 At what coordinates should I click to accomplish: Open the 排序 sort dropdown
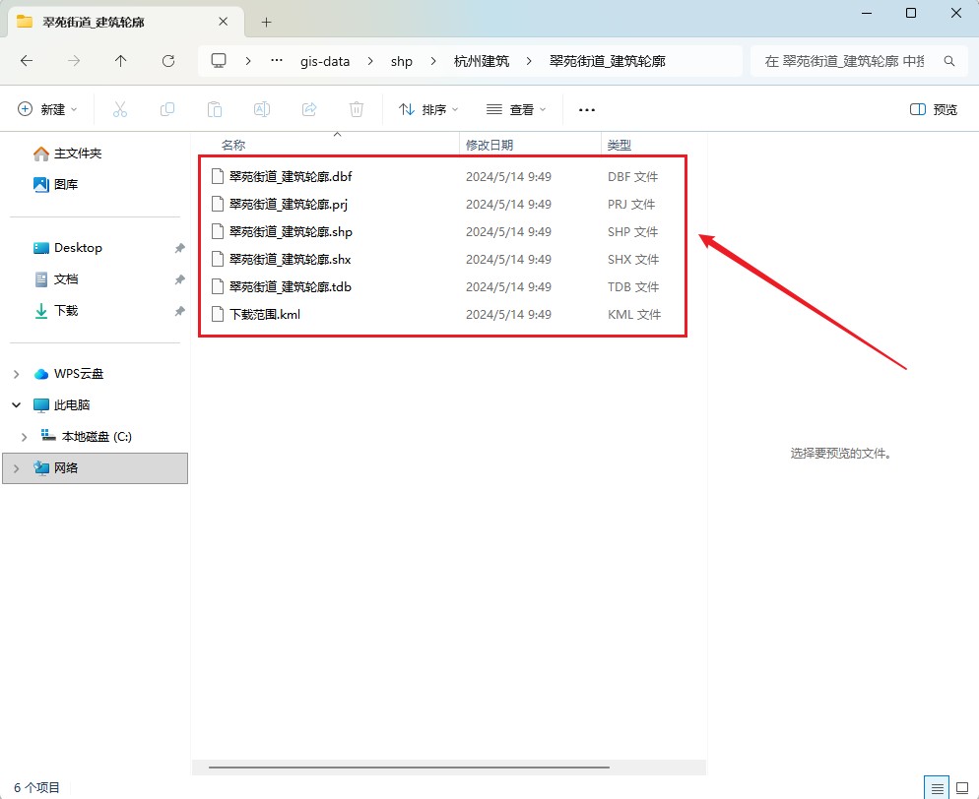pyautogui.click(x=428, y=109)
